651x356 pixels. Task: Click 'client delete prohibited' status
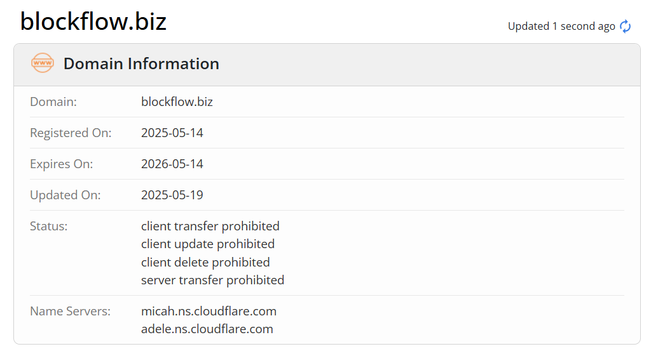pos(205,262)
